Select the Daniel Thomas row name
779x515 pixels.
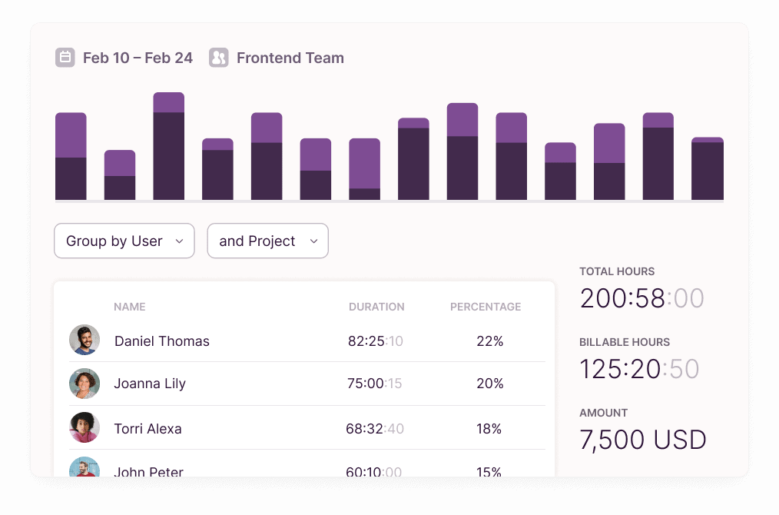(162, 341)
